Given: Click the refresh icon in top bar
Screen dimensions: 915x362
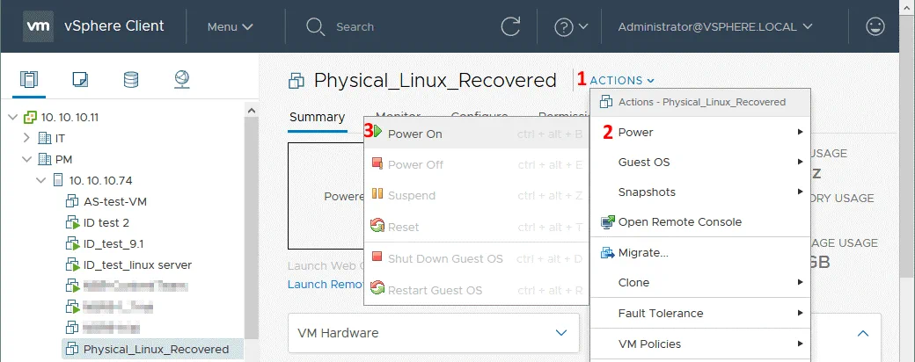Looking at the screenshot, I should (x=509, y=26).
